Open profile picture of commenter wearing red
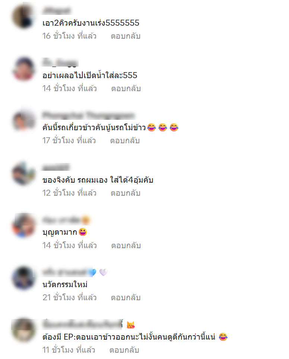Screen dimensions: 289x359 [x=23, y=69]
